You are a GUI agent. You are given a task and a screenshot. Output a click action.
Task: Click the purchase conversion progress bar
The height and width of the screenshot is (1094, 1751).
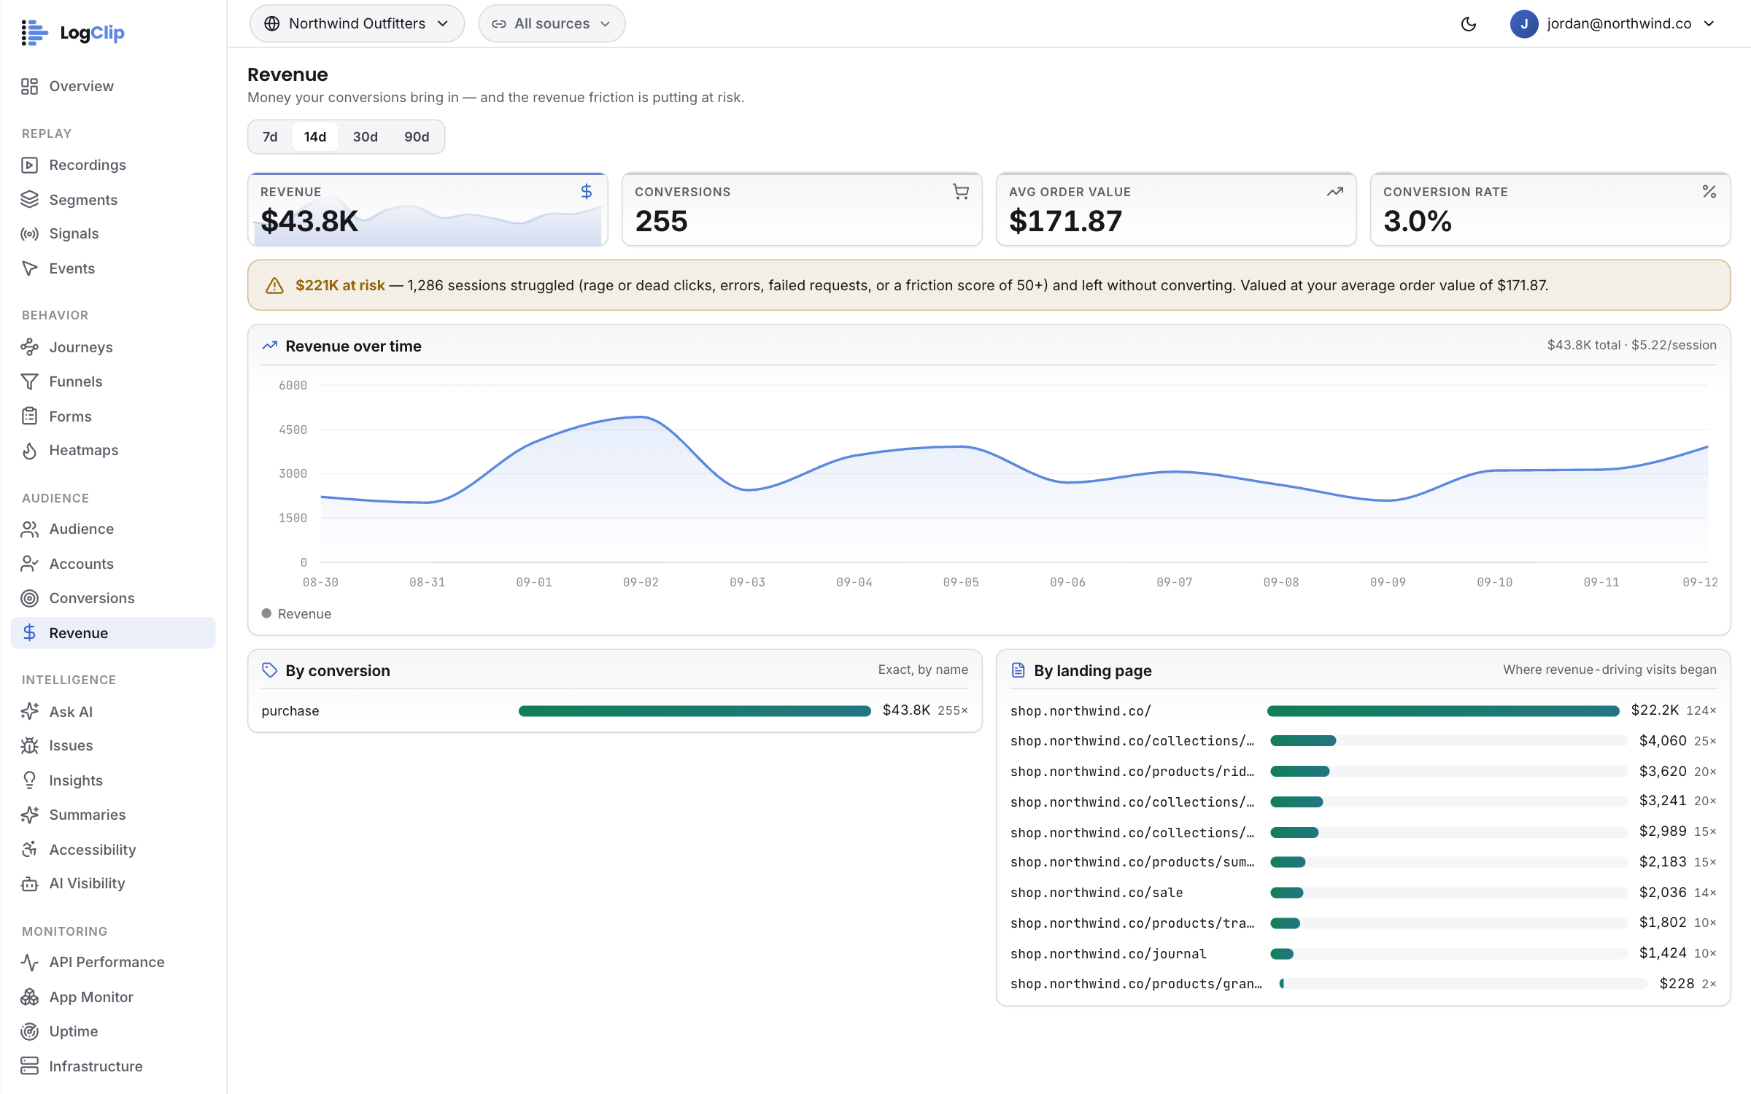[x=695, y=711]
